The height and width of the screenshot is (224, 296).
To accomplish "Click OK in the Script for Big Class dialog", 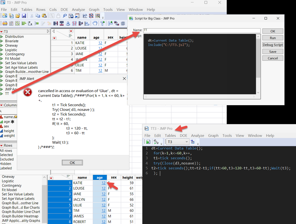I will point(273,31).
